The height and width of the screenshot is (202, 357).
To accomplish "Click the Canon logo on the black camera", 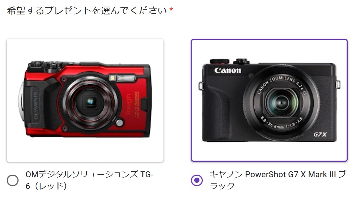I will [228, 71].
